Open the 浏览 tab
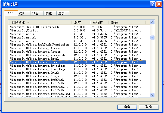The height and width of the screenshot is (113, 164). (50, 14)
